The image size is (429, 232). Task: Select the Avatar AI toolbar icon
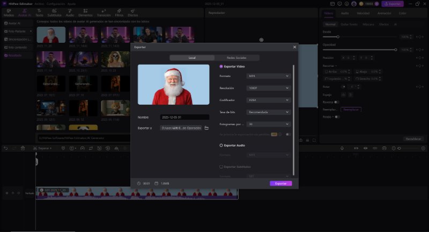coord(24,12)
